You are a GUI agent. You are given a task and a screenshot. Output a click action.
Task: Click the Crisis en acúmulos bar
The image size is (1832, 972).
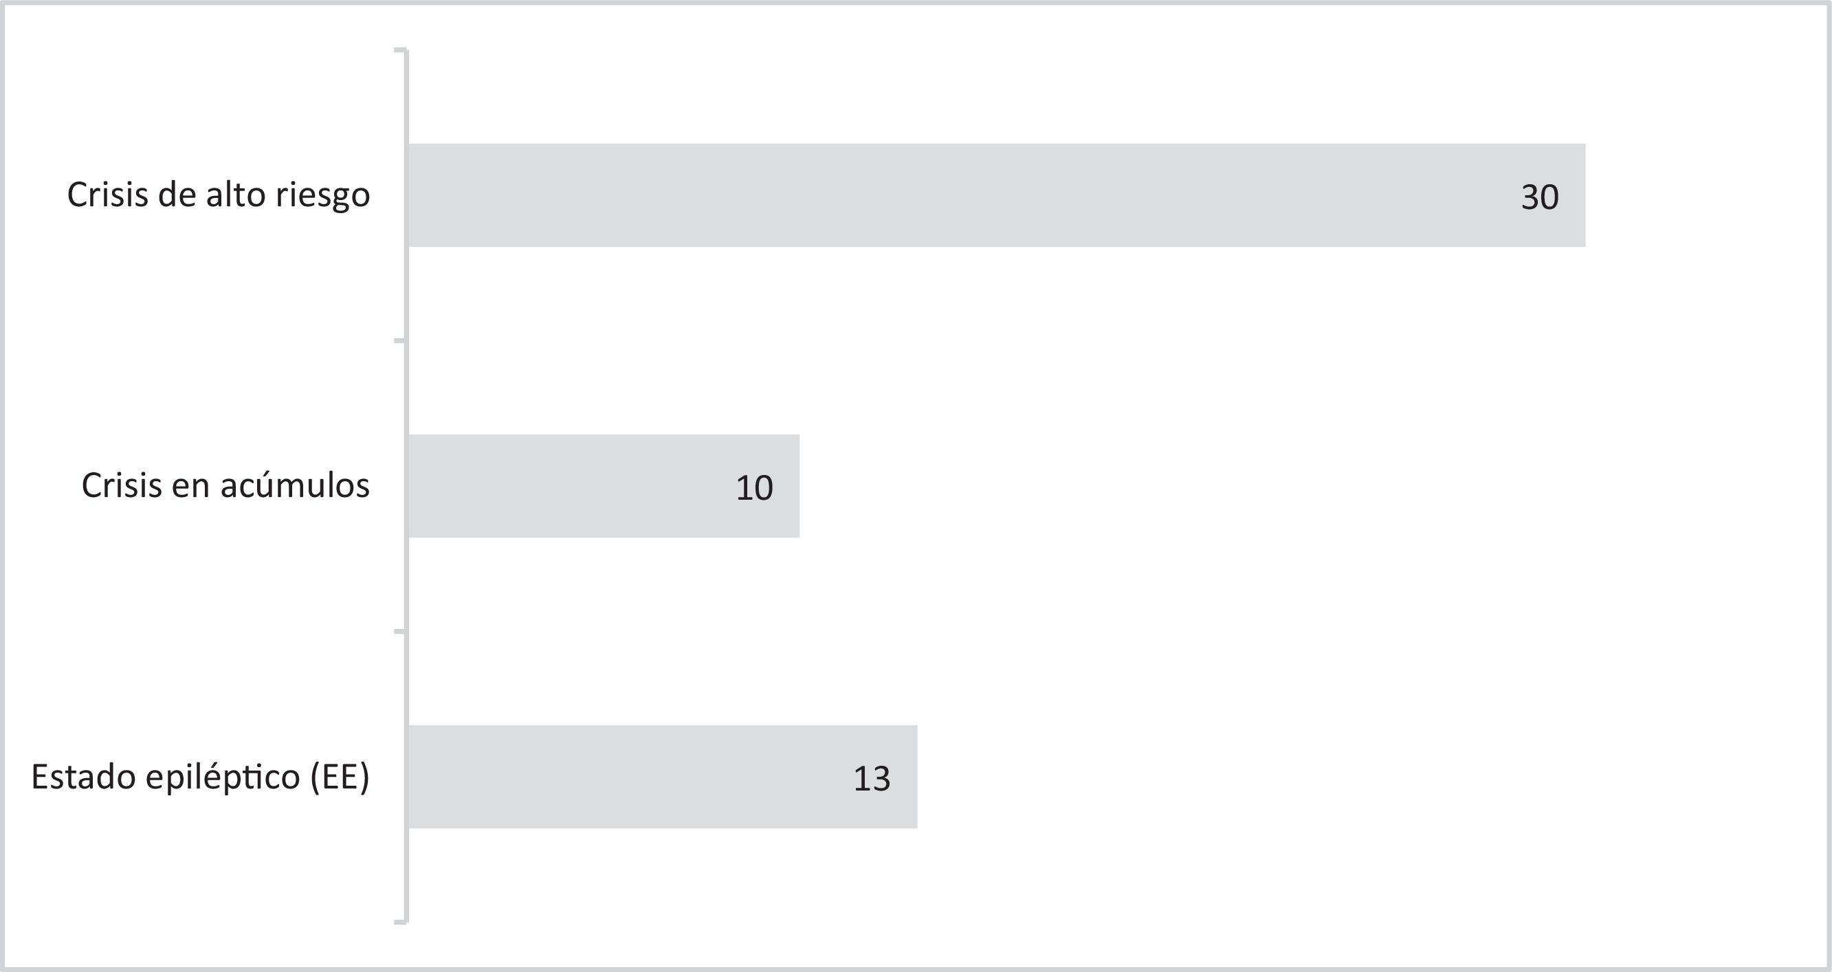coord(569,487)
